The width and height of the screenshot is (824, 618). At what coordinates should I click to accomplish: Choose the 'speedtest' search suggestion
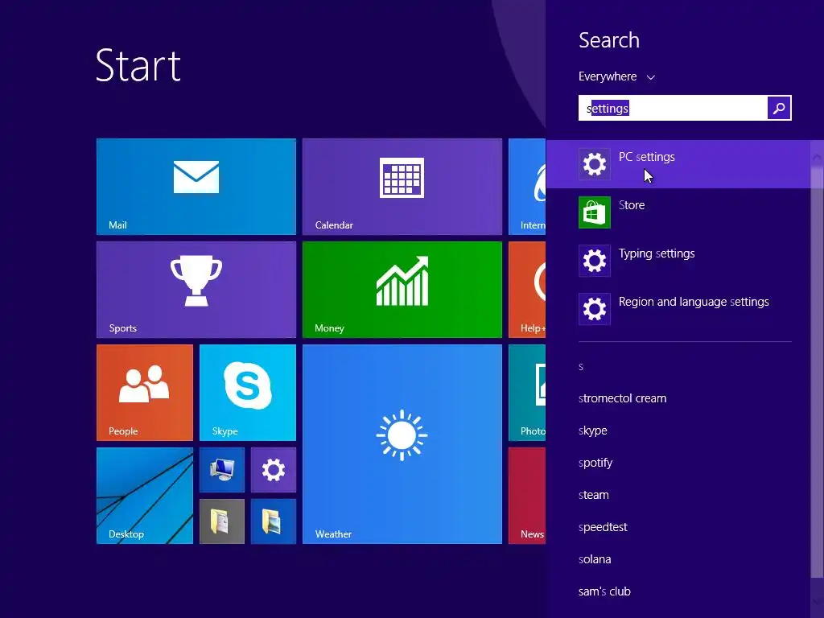(603, 527)
